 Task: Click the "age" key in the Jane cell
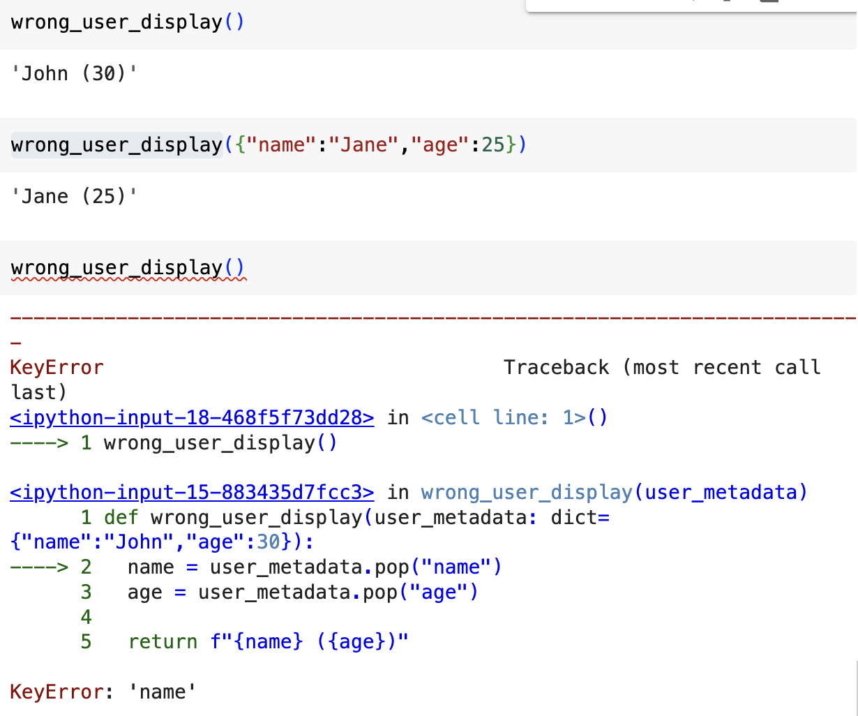[x=439, y=144]
